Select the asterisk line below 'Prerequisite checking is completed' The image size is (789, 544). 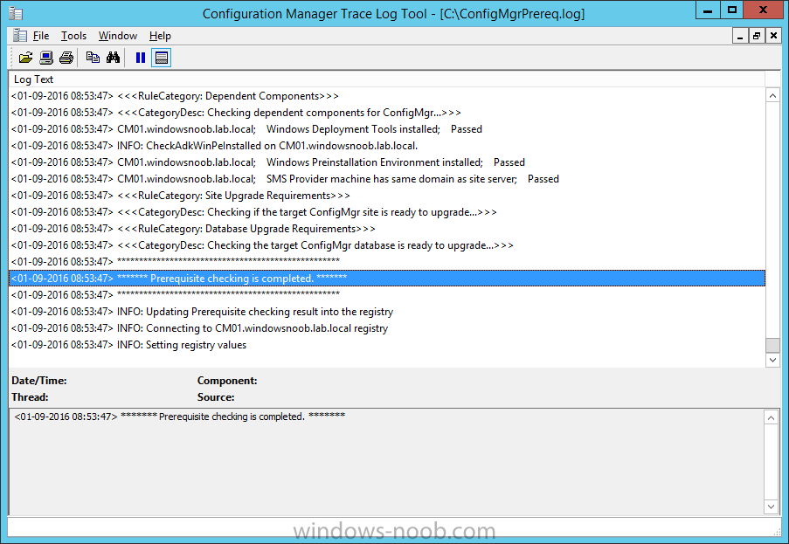pos(386,294)
